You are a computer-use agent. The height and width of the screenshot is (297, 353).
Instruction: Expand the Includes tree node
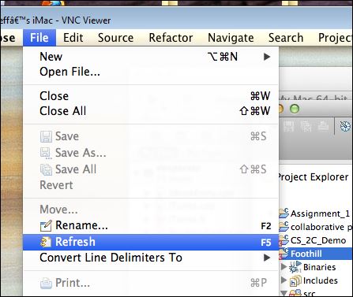[x=284, y=280]
